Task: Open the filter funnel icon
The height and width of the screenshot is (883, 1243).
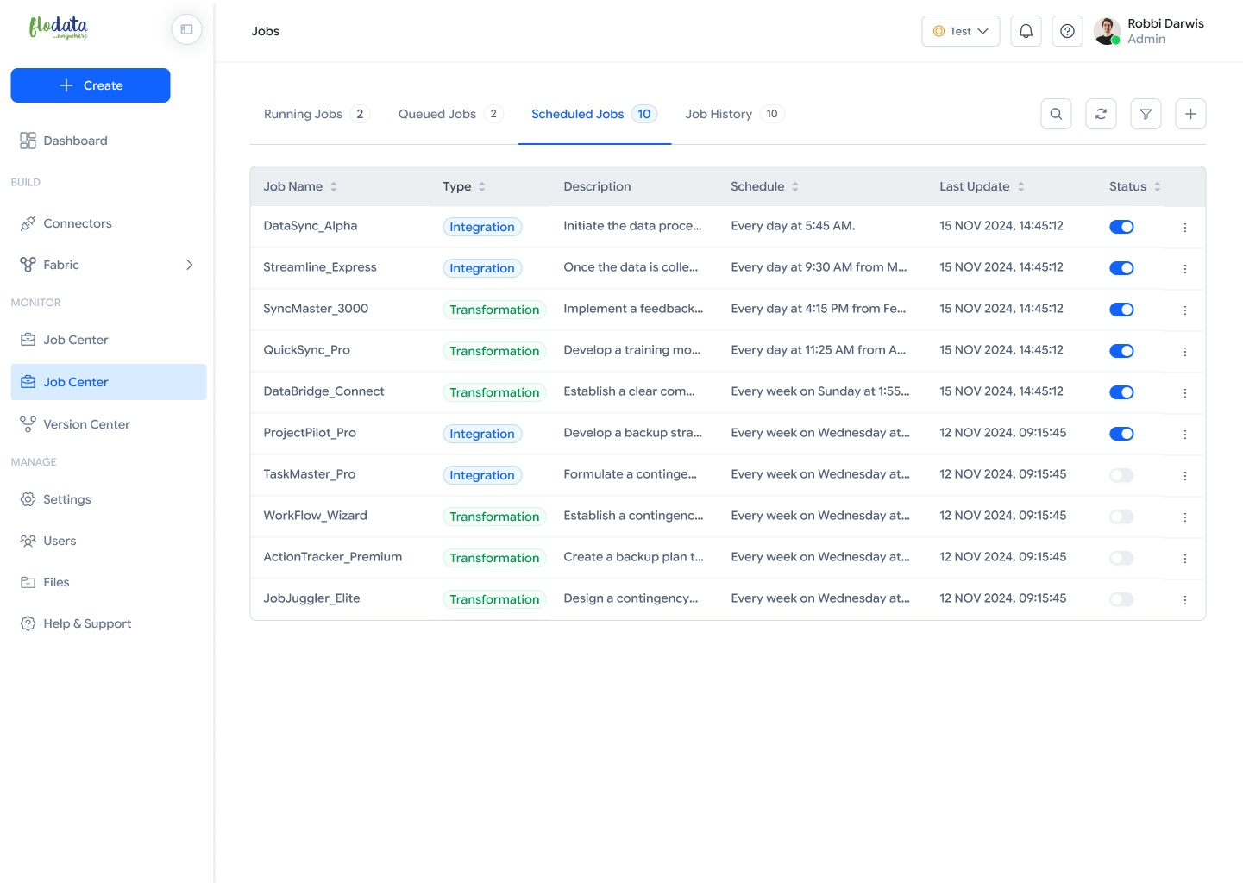Action: [x=1146, y=114]
